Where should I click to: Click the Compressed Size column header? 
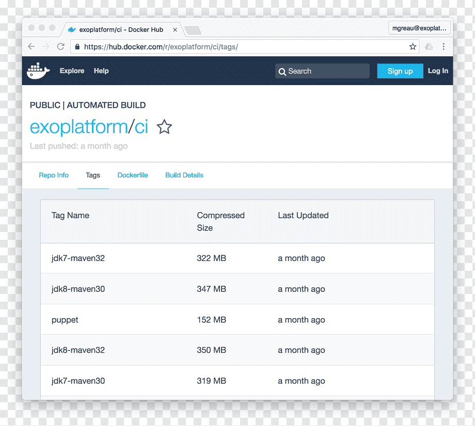[220, 221]
